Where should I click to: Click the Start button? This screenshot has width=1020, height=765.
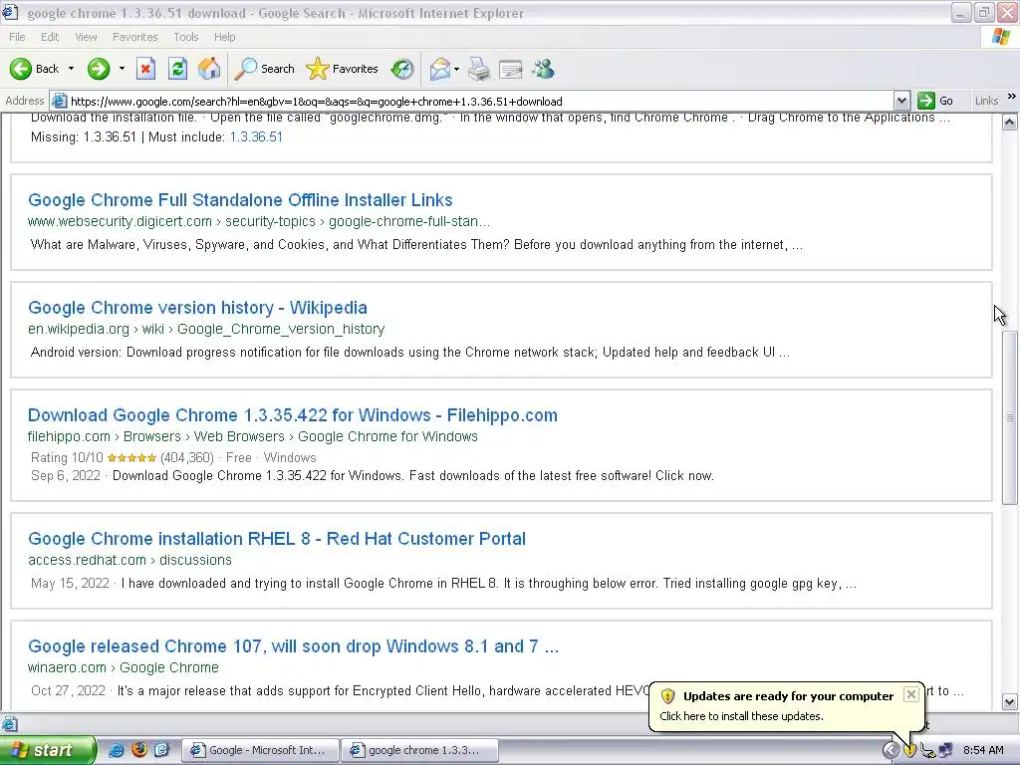pos(48,750)
